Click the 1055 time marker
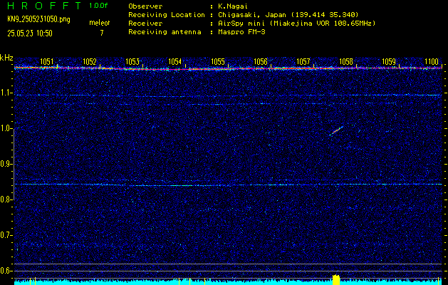This screenshot has height=285, width=448. [x=218, y=61]
